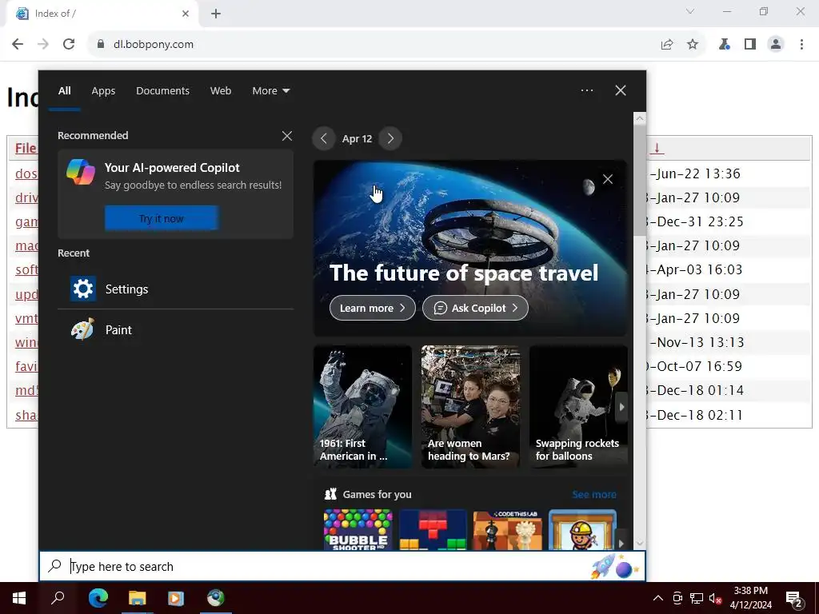Open the taskbar icon next to media player
The image size is (819, 614).
[215, 598]
